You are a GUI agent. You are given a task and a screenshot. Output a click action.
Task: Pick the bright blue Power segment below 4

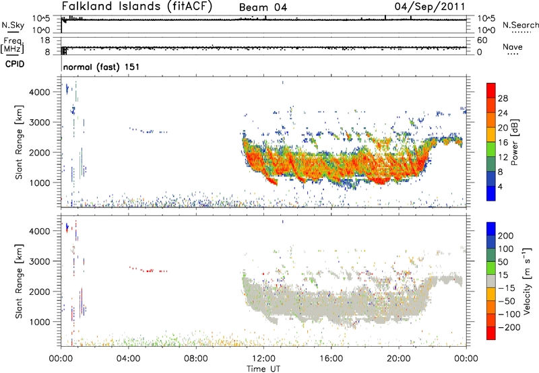pyautogui.click(x=491, y=193)
